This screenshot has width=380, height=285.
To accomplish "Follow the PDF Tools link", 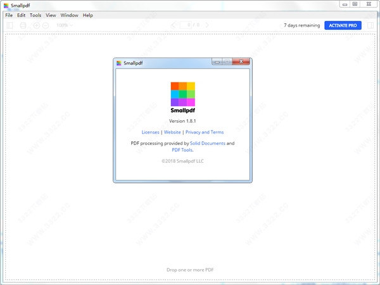I will (x=182, y=149).
